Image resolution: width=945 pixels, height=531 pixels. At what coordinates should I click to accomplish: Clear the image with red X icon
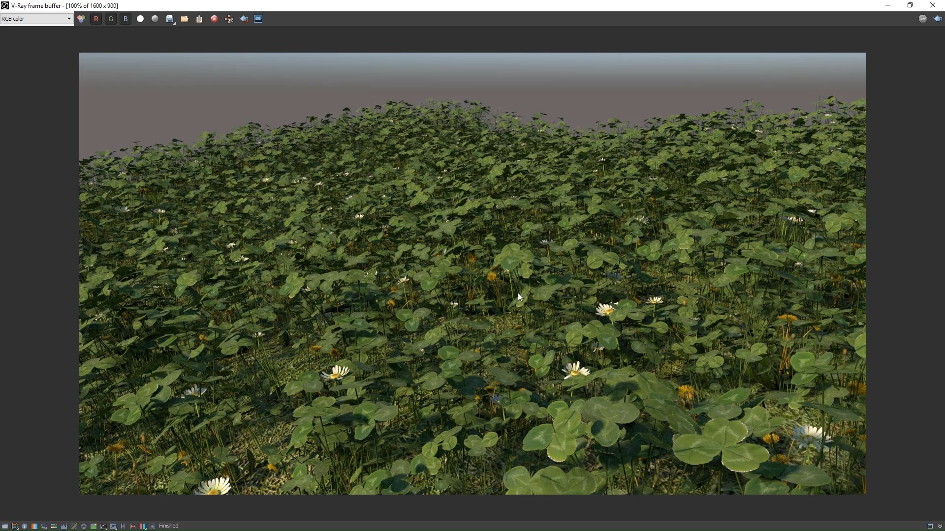coord(214,19)
